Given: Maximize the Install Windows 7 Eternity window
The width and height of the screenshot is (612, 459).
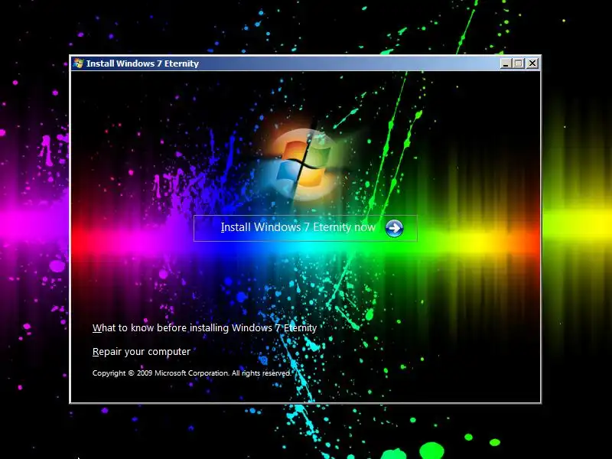Looking at the screenshot, I should click(519, 63).
